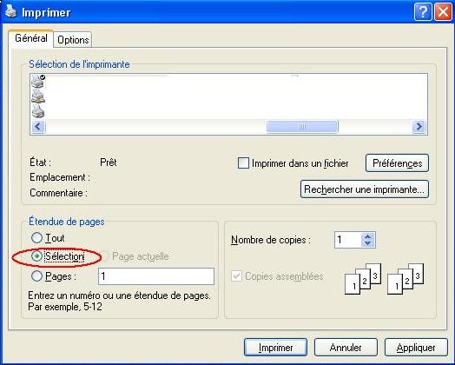Increase the number of copies with up arrow
Viewport: 455px width, 365px height.
(368, 236)
